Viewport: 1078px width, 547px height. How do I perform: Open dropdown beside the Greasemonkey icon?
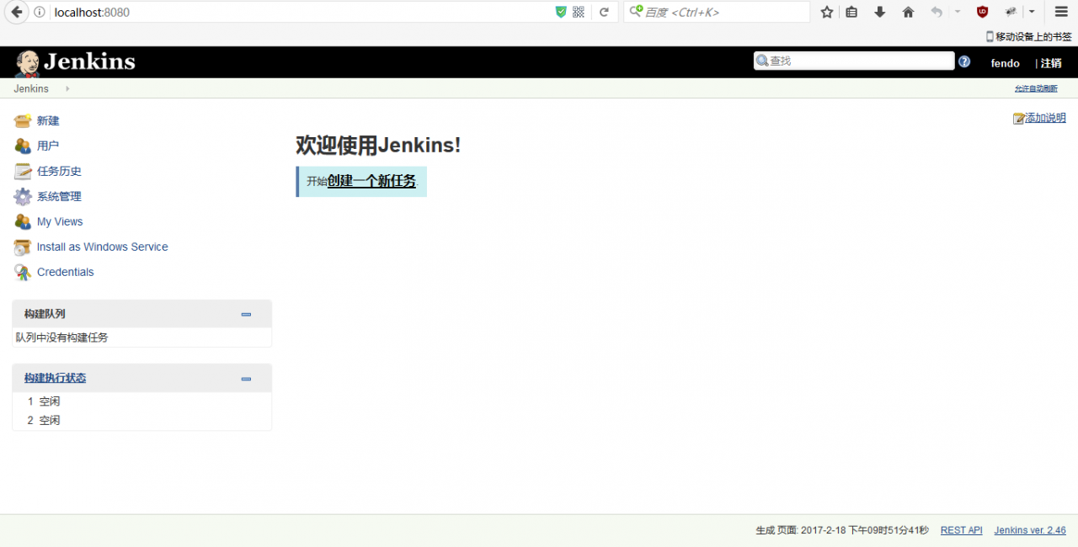point(1032,12)
